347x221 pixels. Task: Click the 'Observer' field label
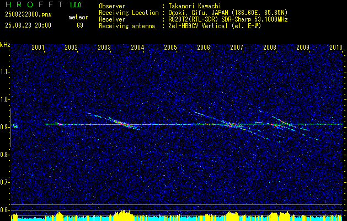pyautogui.click(x=112, y=6)
